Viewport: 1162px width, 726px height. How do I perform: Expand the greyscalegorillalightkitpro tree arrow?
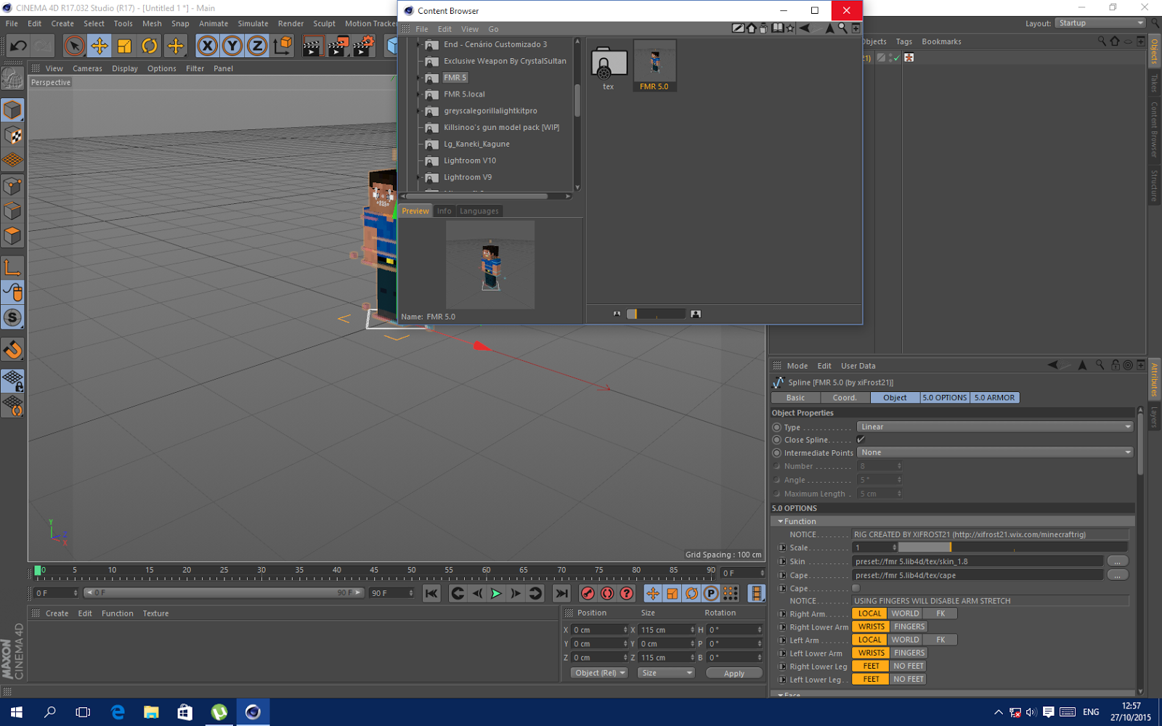coord(419,111)
